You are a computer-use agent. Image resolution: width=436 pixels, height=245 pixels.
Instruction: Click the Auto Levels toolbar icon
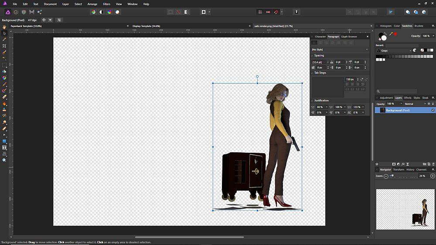click(93, 12)
